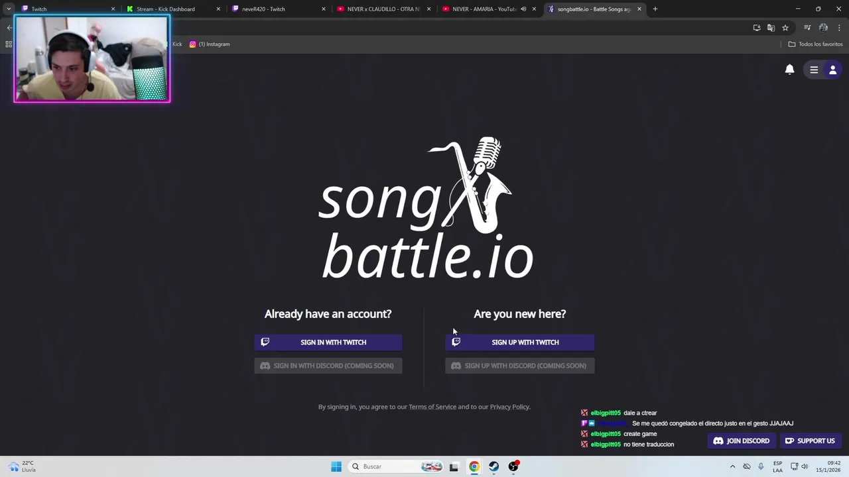
Task: Show hidden system tray icons
Action: (x=732, y=466)
